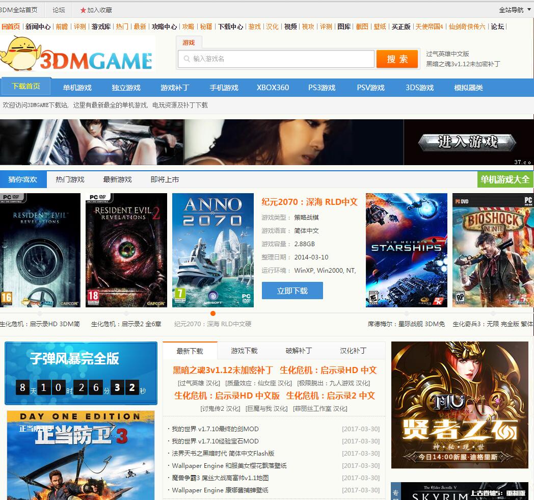Click the orange carousel position dot

click(213, 313)
